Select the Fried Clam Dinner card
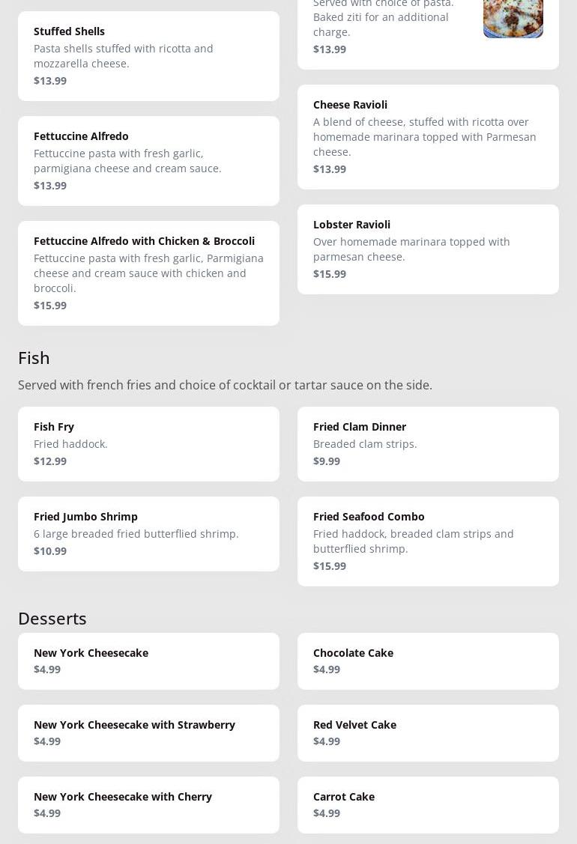Screen dimensions: 577x844 click(428, 444)
